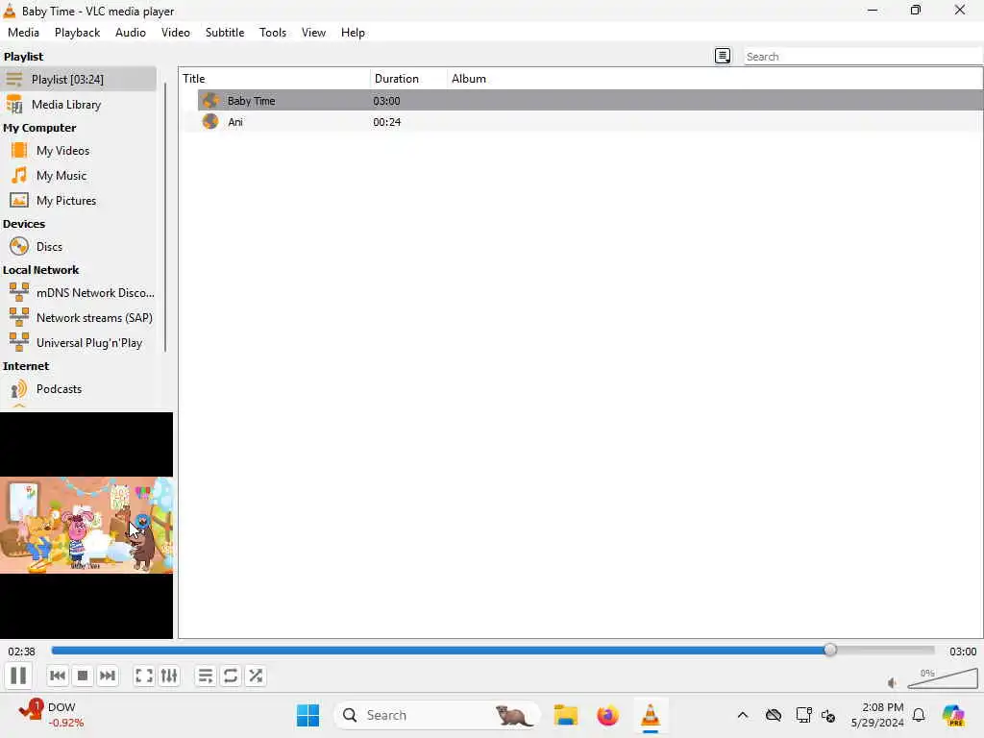Skip to previous media item
Viewport: 984px width, 738px height.
click(58, 676)
